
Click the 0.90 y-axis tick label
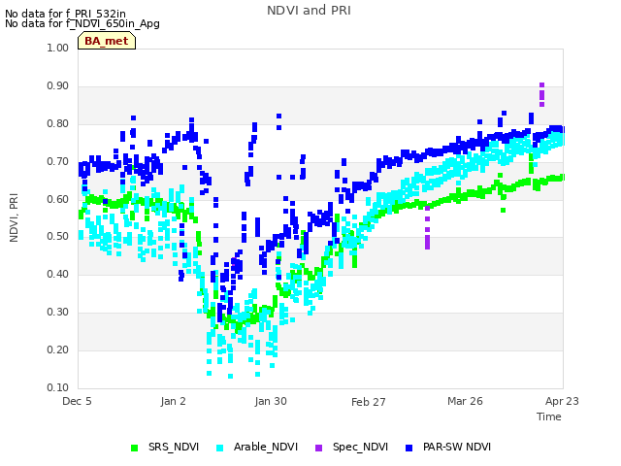pos(58,86)
